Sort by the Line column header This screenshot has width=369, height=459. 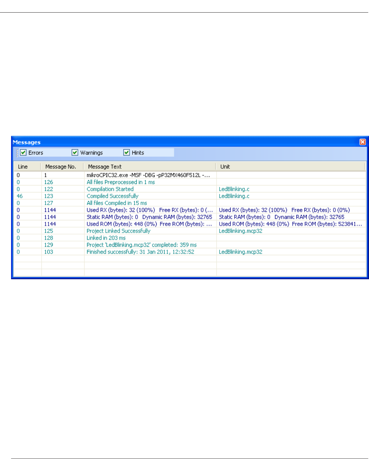pos(27,167)
